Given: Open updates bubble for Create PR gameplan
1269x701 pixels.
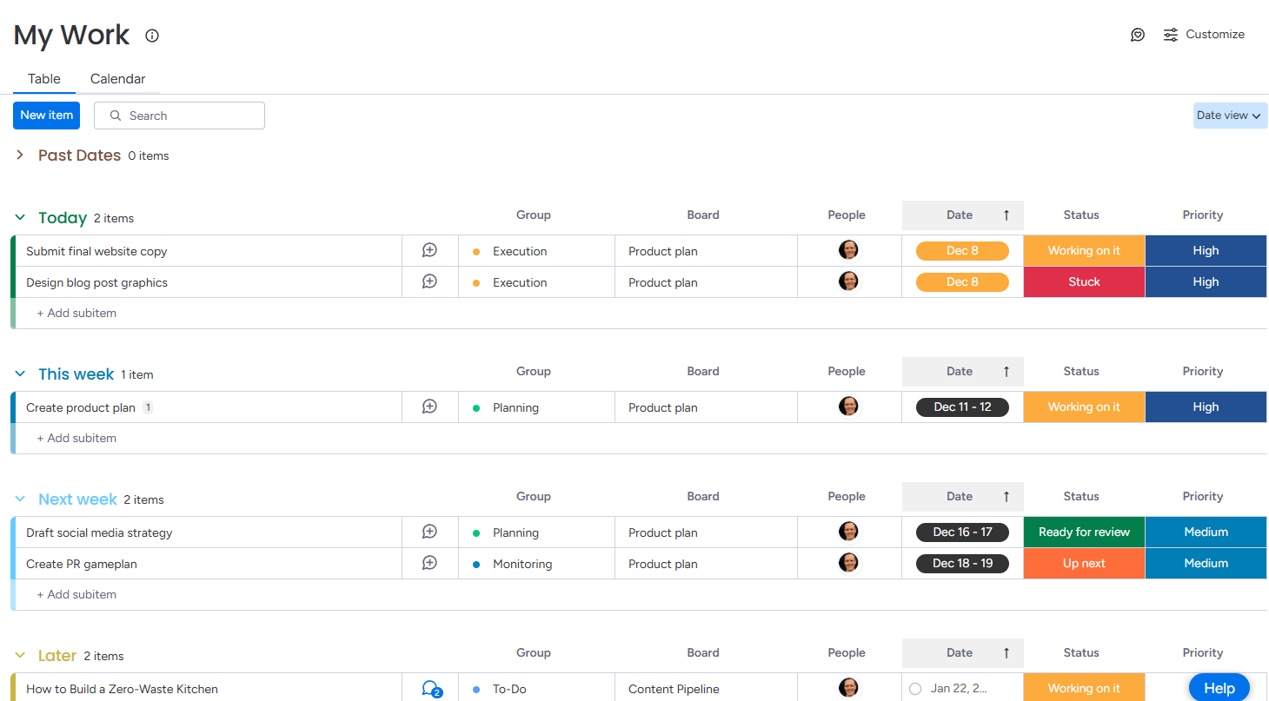Looking at the screenshot, I should tap(429, 562).
